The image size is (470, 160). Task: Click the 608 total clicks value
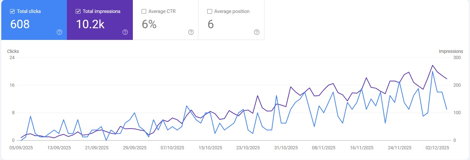[20, 24]
